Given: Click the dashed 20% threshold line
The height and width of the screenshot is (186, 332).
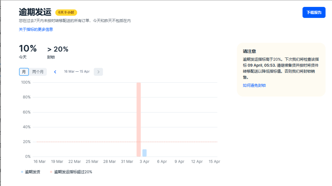Looking at the screenshot, I should pos(95,142).
